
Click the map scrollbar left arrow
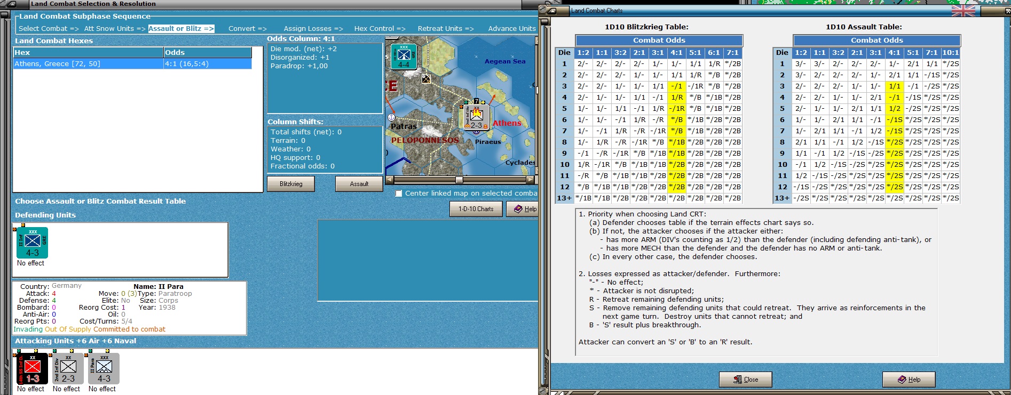pyautogui.click(x=390, y=180)
